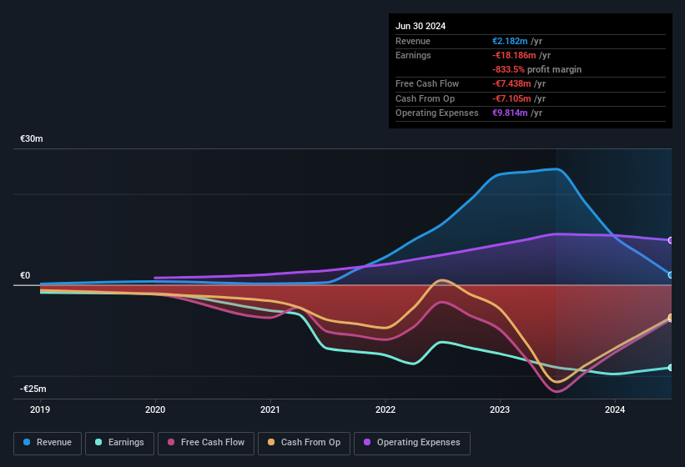Image resolution: width=685 pixels, height=467 pixels.
Task: Click the Cash From Op label in tooltip
Action: coord(425,98)
